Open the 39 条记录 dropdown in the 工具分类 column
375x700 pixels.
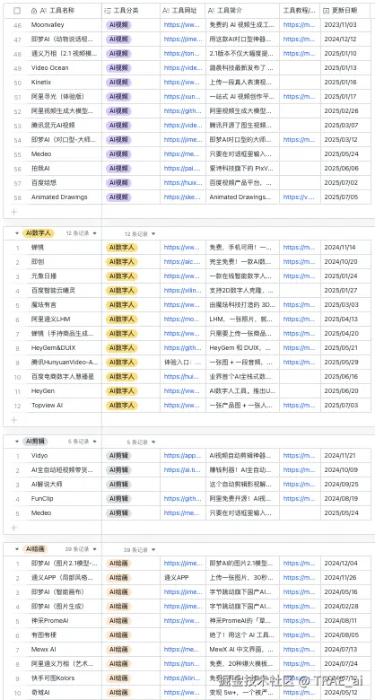140,549
